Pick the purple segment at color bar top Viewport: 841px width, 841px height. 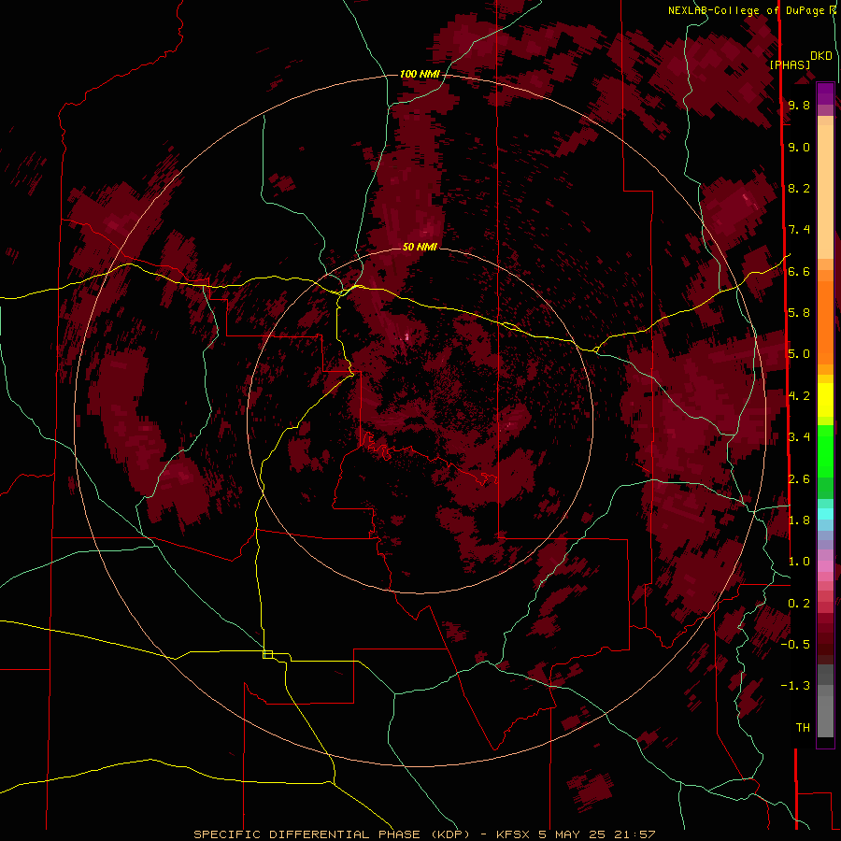point(825,93)
